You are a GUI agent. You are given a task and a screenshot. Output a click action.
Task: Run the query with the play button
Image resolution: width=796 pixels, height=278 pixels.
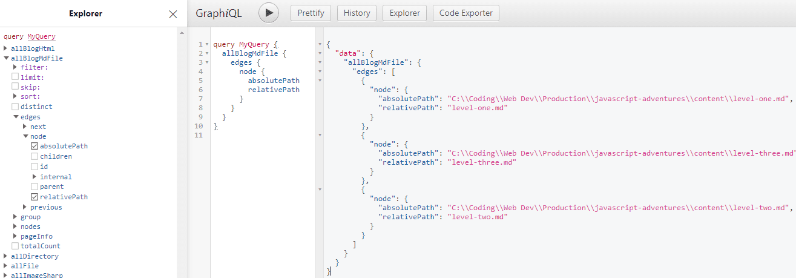pyautogui.click(x=268, y=13)
